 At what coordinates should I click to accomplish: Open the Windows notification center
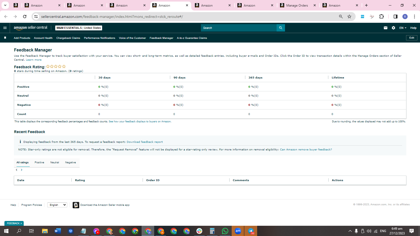[x=412, y=231]
